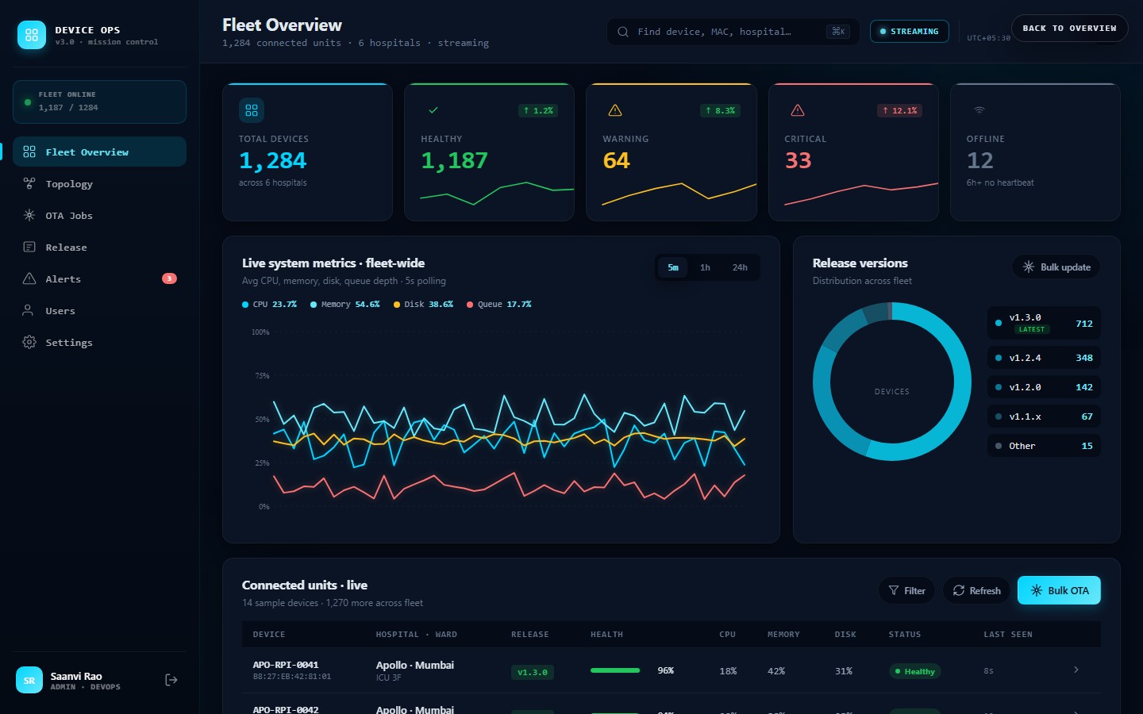
Task: Click the Alerts count badge
Action: point(169,278)
